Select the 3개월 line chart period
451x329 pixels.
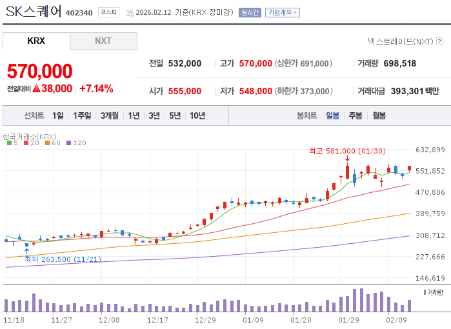(x=110, y=115)
